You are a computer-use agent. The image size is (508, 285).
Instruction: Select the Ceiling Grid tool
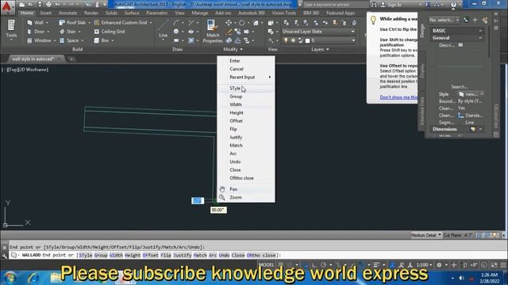tap(109, 32)
